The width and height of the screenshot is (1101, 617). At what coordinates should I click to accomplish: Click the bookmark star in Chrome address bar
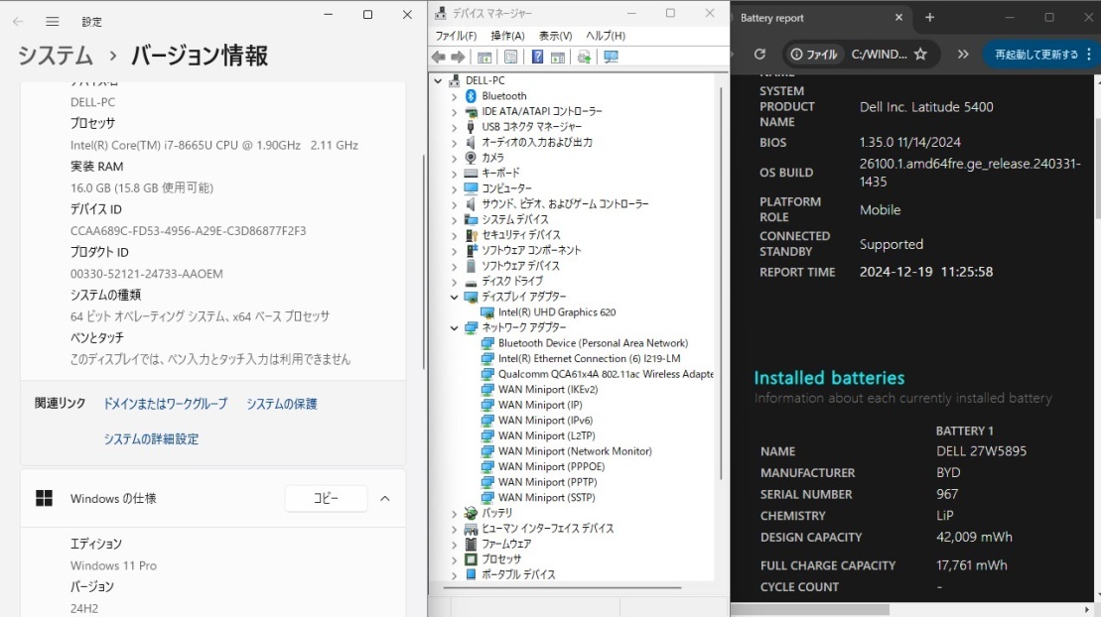(x=918, y=56)
